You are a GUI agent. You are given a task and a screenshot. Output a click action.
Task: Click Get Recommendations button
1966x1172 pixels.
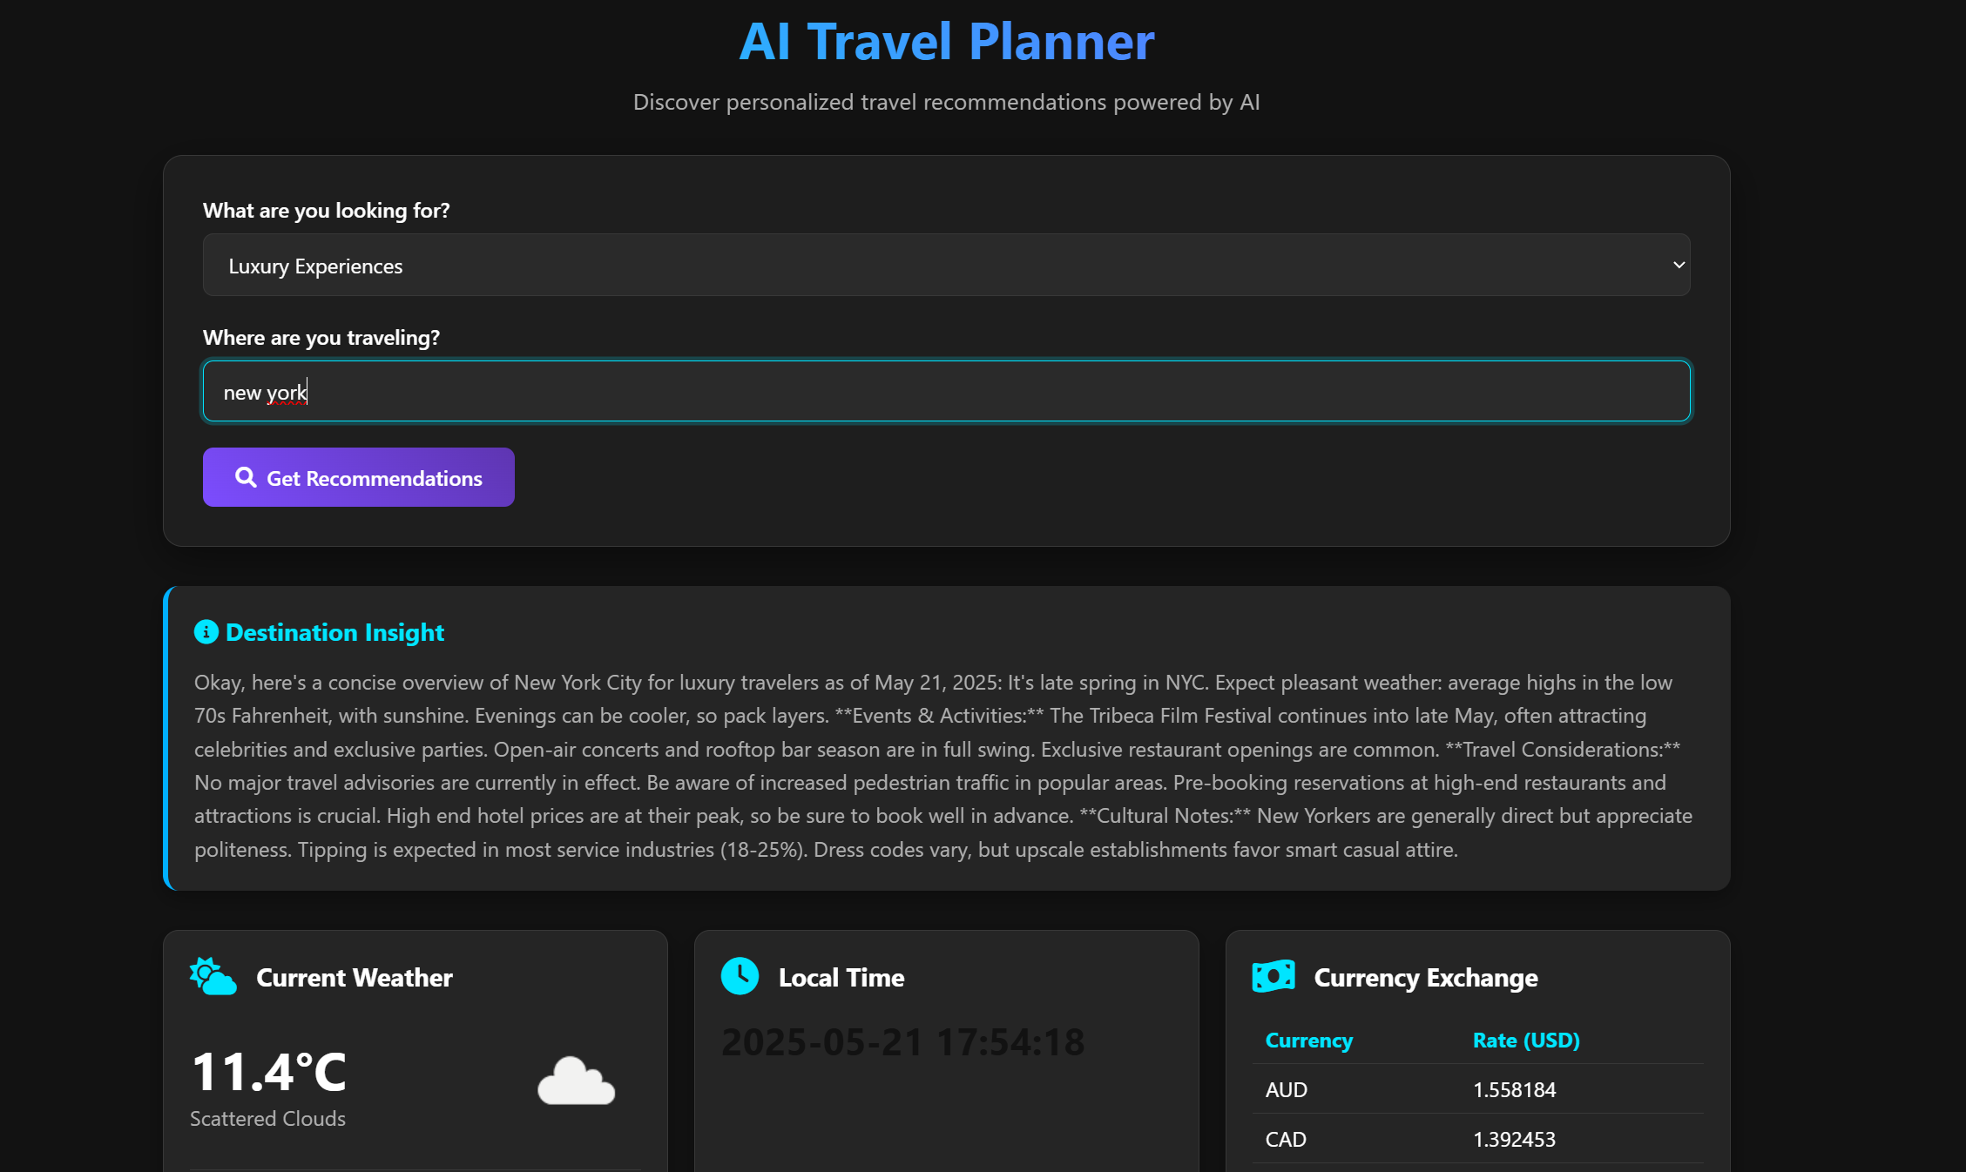pos(359,477)
